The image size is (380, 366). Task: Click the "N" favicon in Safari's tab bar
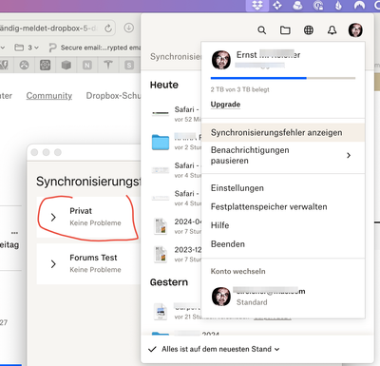(87, 65)
